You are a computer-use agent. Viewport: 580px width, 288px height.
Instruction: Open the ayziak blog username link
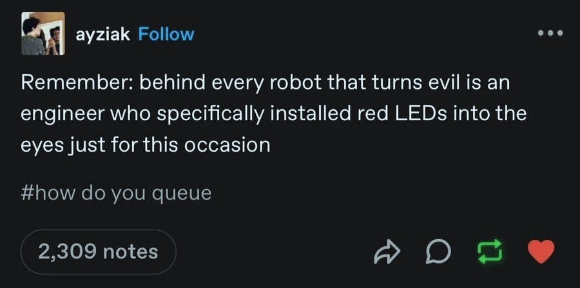[103, 34]
